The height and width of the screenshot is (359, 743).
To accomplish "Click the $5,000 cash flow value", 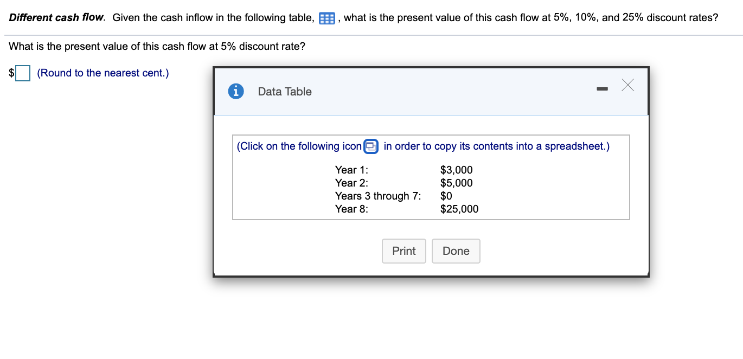I will (456, 183).
